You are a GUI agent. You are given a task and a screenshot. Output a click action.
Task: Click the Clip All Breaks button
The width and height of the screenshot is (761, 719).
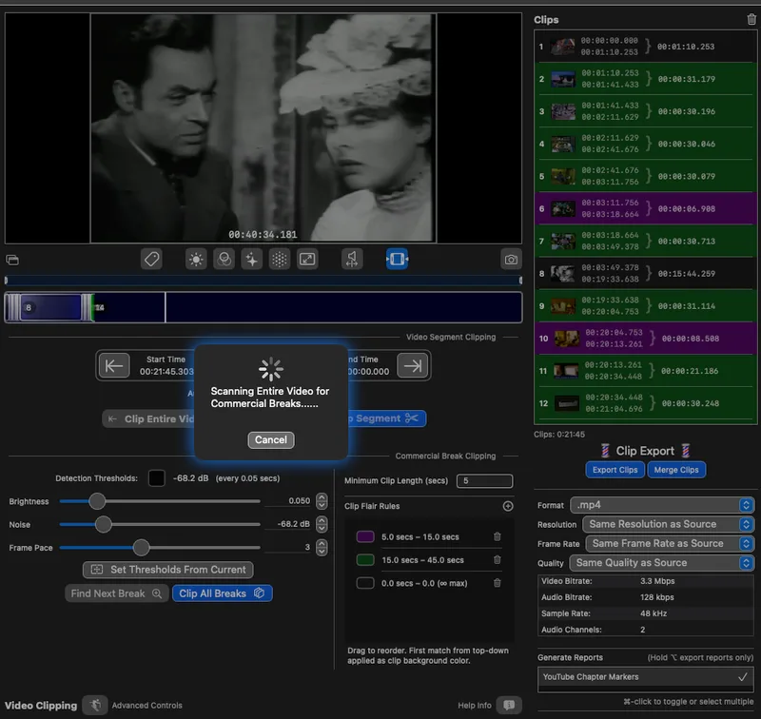[x=223, y=593]
